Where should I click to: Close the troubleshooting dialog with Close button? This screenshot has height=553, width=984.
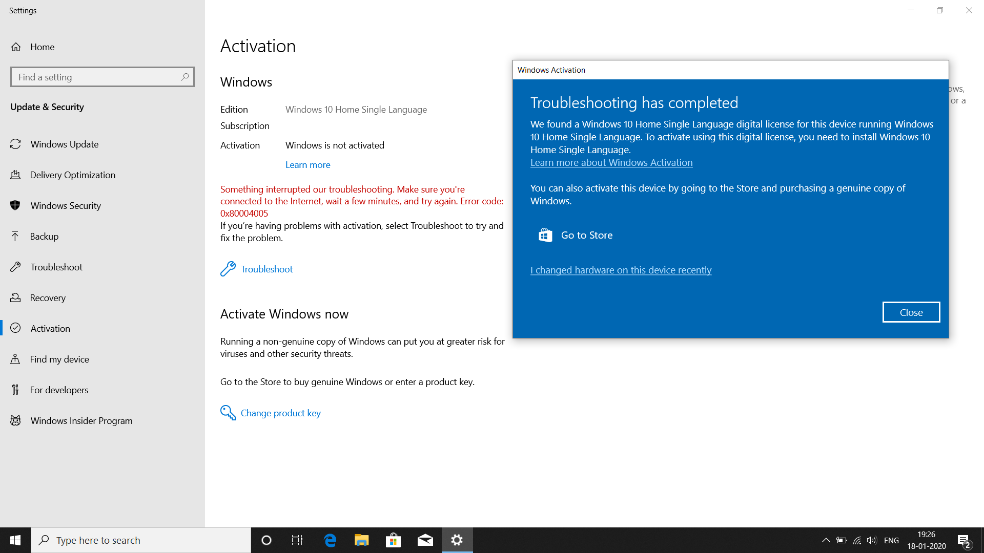pos(911,312)
